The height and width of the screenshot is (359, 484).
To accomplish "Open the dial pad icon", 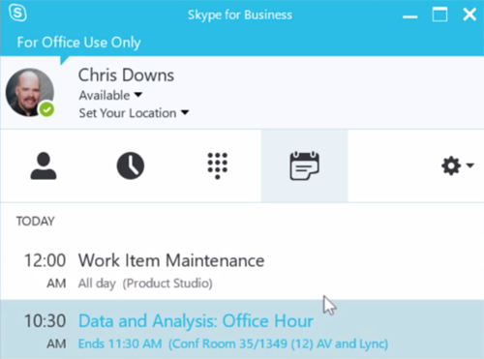I will tap(218, 165).
